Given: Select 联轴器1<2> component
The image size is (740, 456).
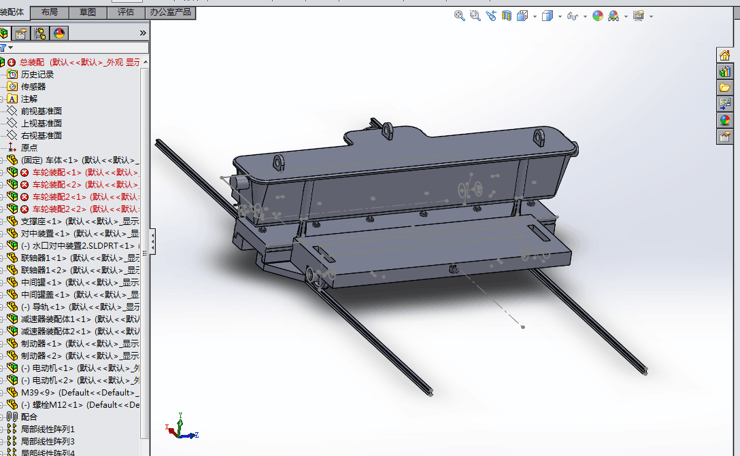Looking at the screenshot, I should coord(80,270).
